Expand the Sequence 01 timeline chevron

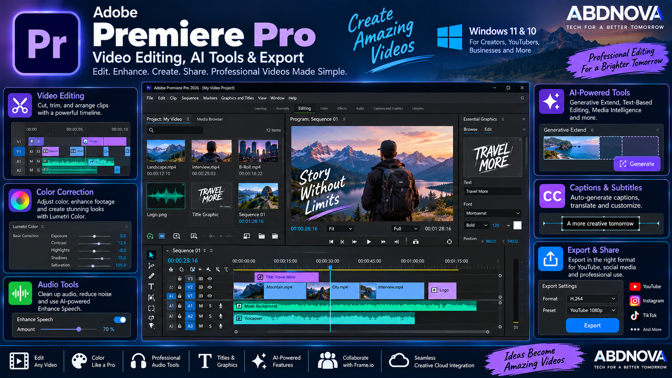[168, 251]
